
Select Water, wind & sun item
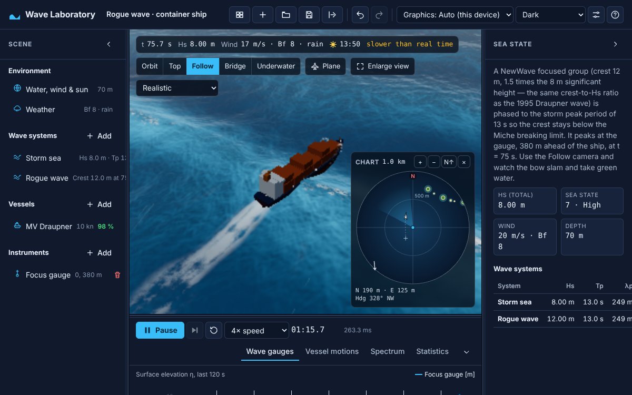(x=63, y=90)
